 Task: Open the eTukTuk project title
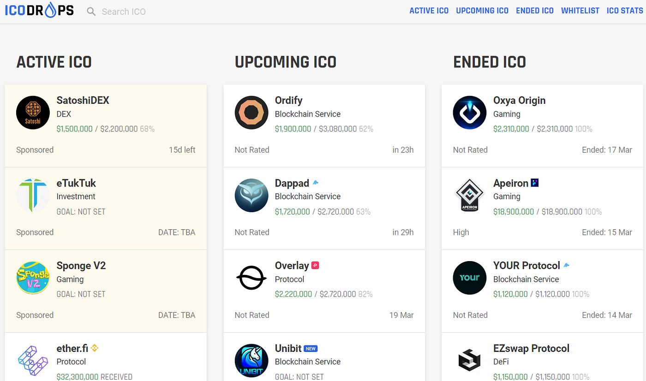pos(76,183)
